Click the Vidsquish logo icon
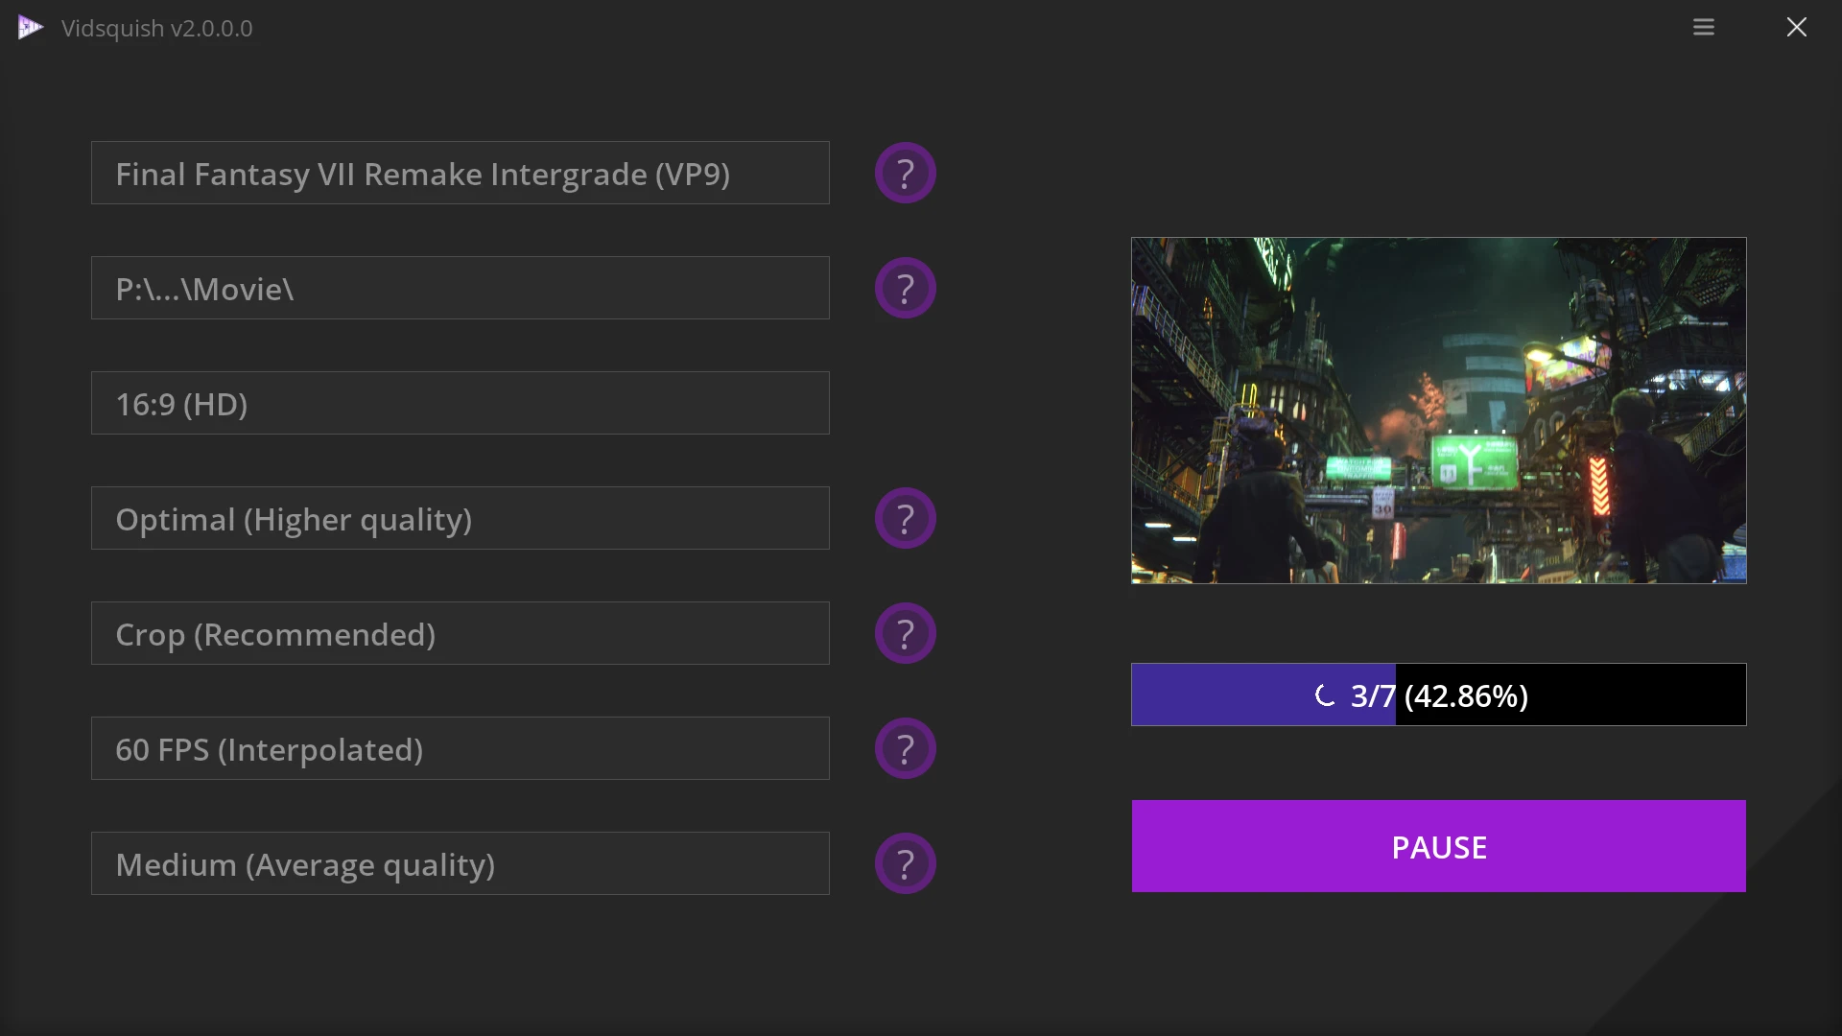This screenshot has width=1842, height=1036. click(30, 28)
